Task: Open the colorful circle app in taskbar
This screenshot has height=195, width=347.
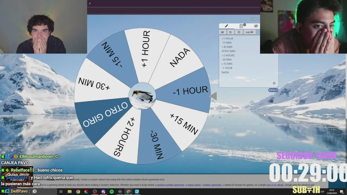Action: pos(86,191)
